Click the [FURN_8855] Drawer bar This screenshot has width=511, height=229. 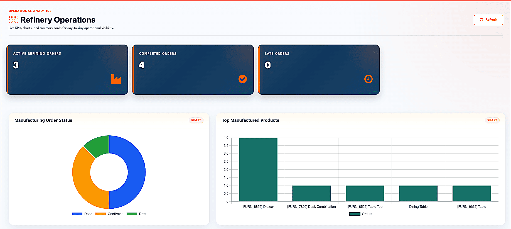[258, 169]
